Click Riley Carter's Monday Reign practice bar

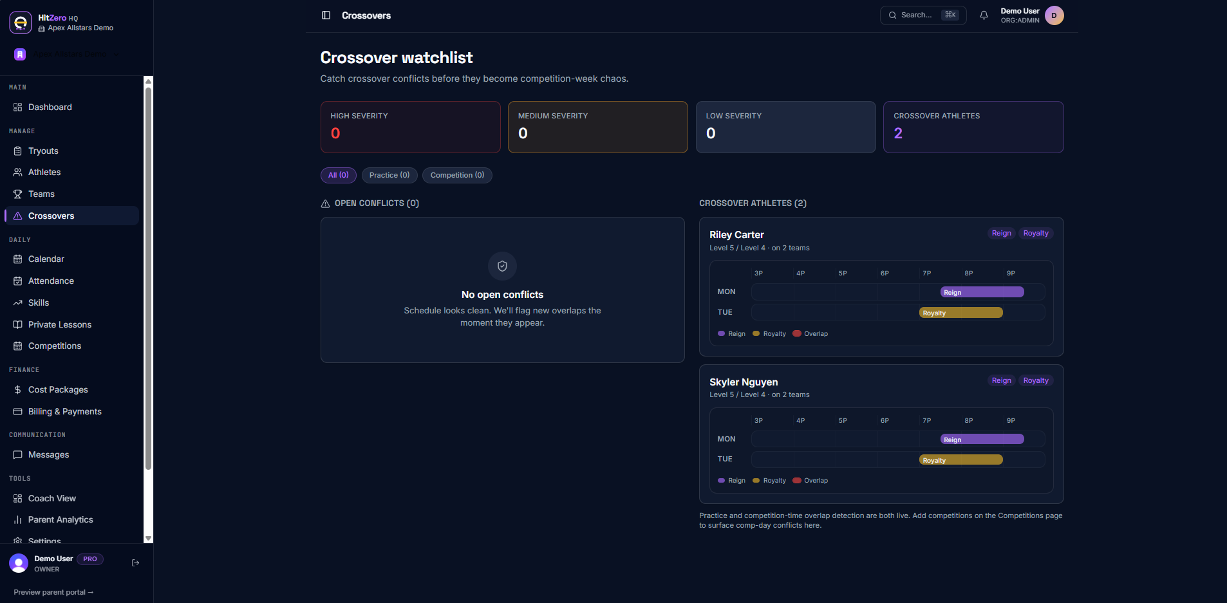pos(982,292)
